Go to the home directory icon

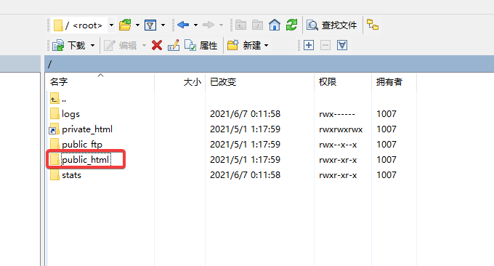(x=275, y=25)
